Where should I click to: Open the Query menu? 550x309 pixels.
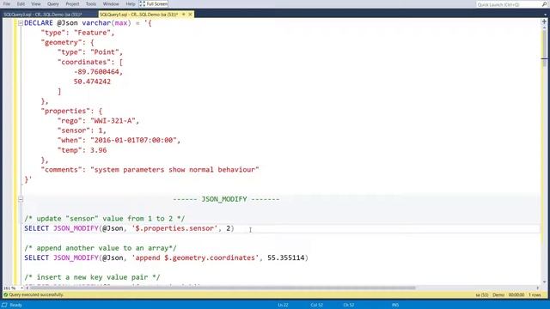click(x=53, y=4)
